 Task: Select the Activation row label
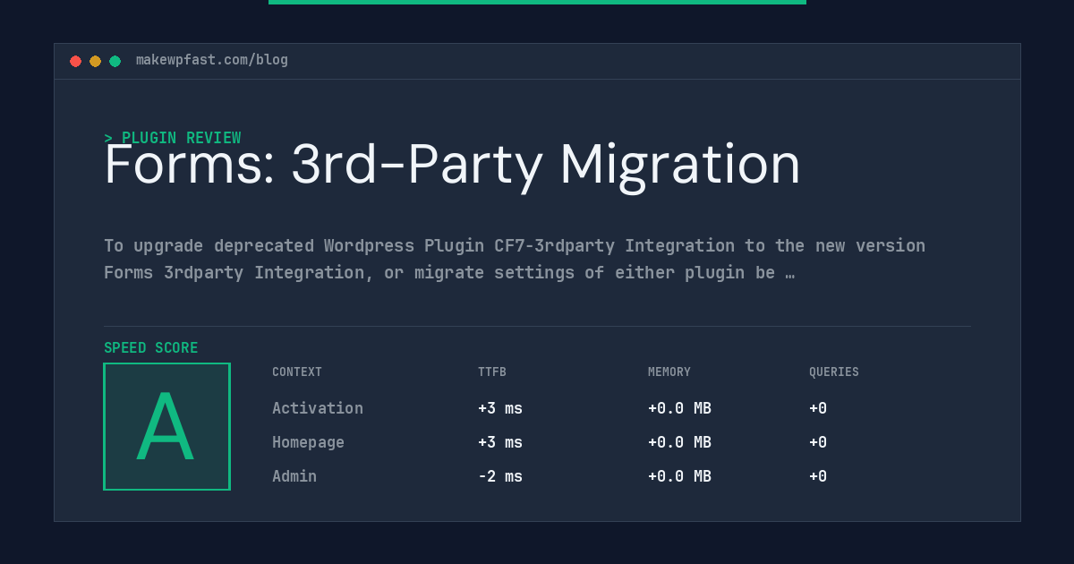point(318,408)
